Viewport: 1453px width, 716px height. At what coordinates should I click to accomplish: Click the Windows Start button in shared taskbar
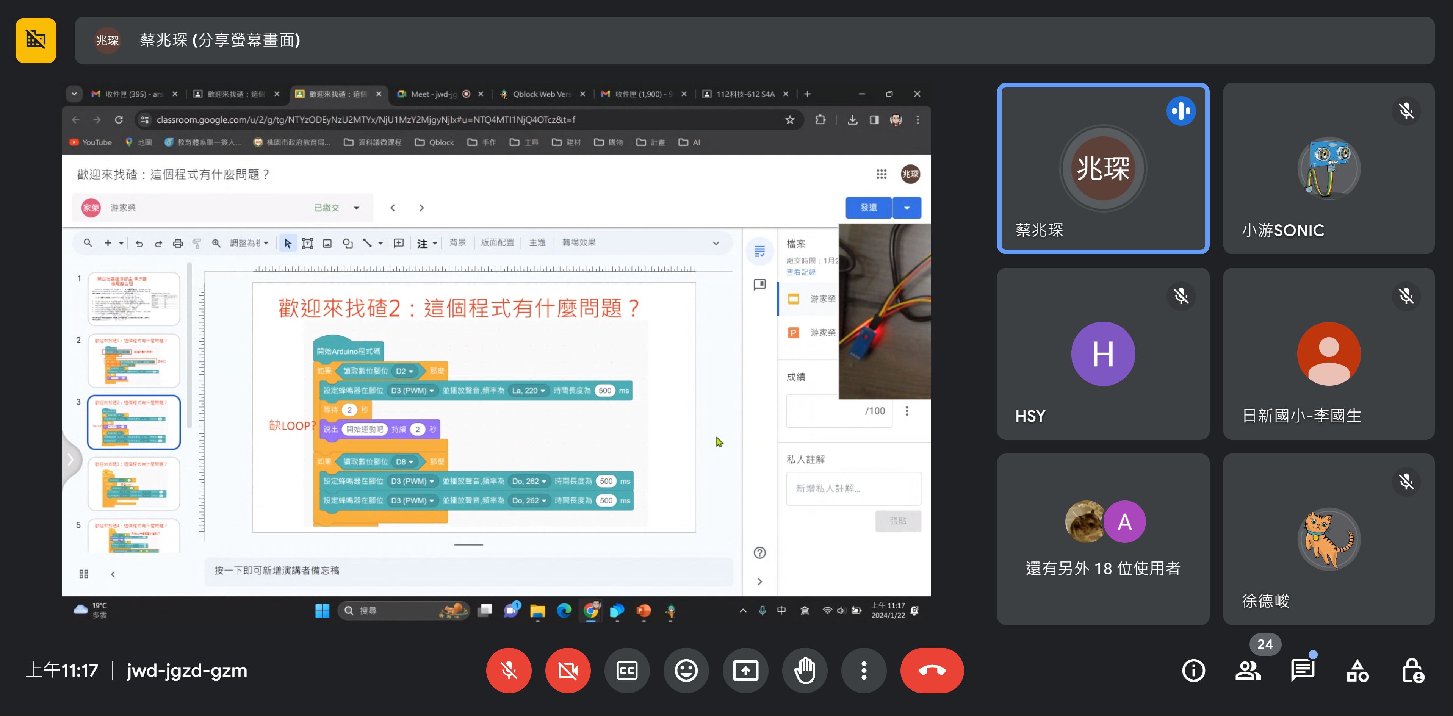pos(322,611)
